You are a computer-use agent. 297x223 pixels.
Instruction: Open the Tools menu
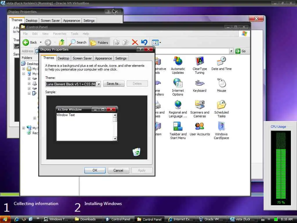pyautogui.click(x=75, y=34)
